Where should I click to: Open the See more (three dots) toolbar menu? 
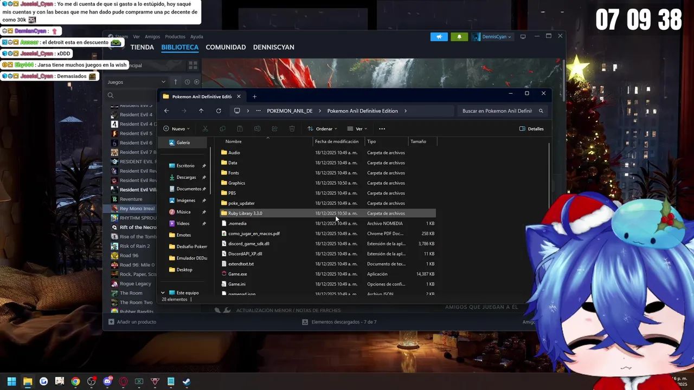pyautogui.click(x=382, y=128)
